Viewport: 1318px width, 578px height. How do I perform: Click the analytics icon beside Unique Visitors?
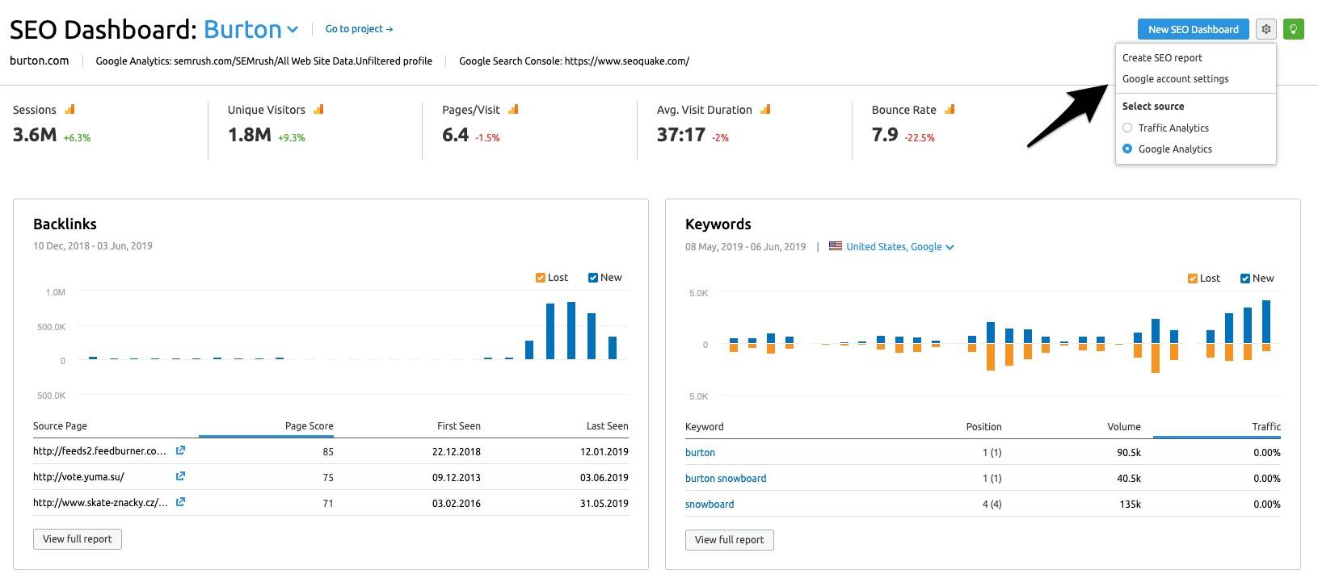pos(318,109)
